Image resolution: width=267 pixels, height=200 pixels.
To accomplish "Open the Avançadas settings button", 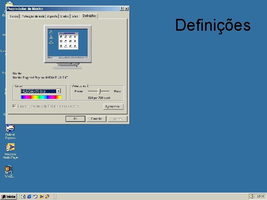I will pos(113,107).
